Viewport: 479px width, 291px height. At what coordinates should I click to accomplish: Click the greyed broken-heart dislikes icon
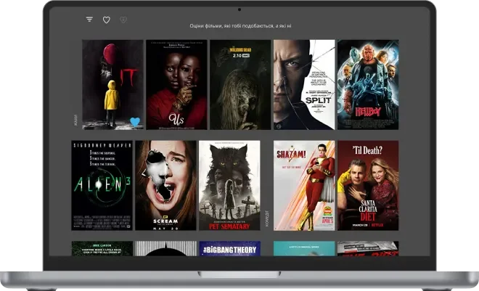click(123, 20)
